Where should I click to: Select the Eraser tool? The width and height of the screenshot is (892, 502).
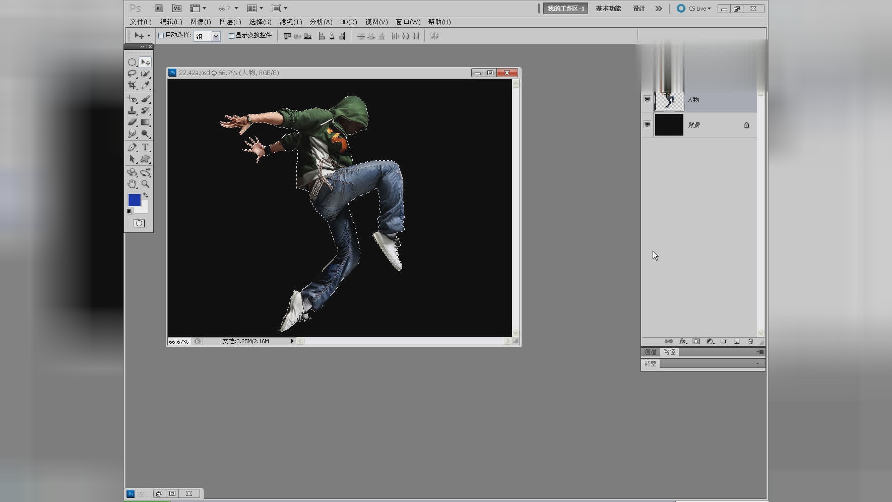point(132,122)
